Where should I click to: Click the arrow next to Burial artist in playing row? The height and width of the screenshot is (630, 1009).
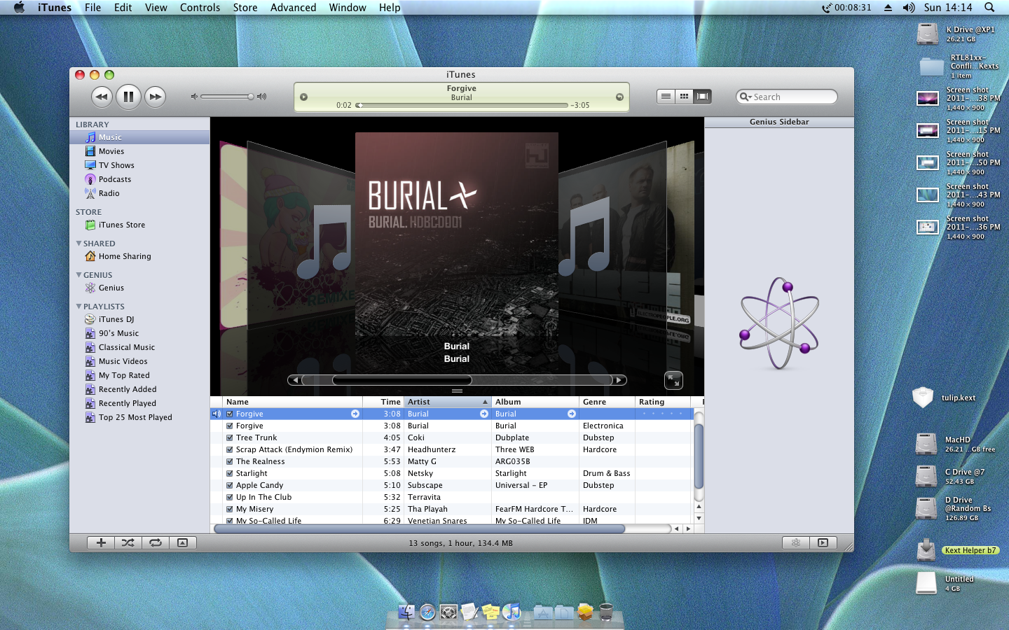pyautogui.click(x=484, y=414)
